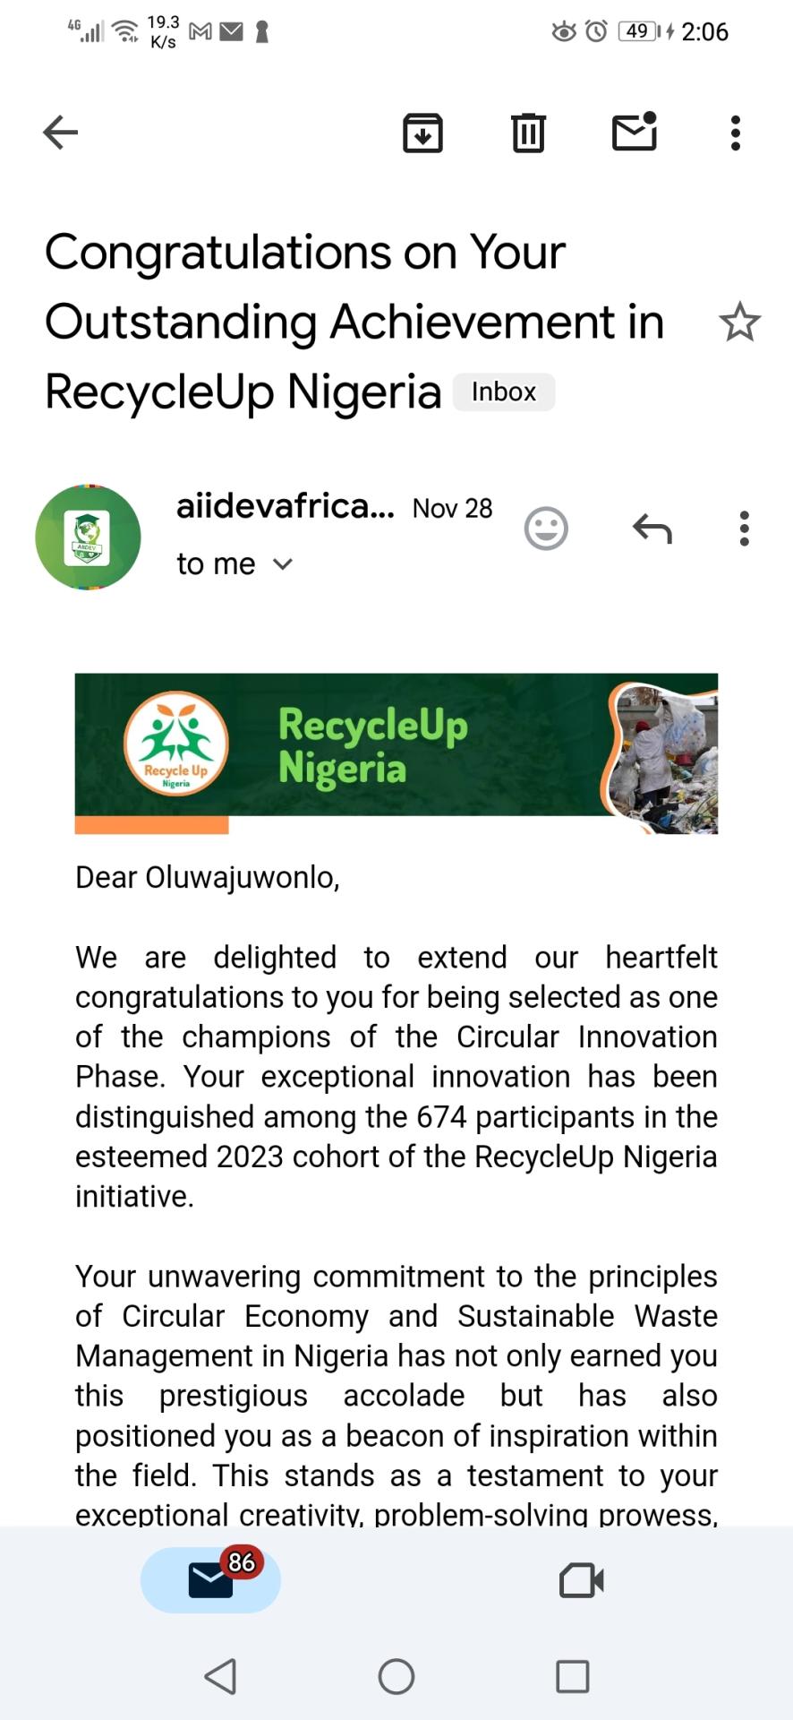Image resolution: width=793 pixels, height=1720 pixels.
Task: Switch to the Mail tab
Action: point(211,1580)
